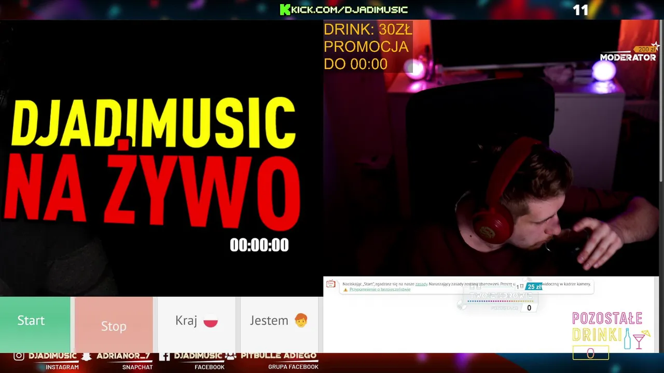The width and height of the screenshot is (664, 373).
Task: Click the neon bottle icon
Action: [x=627, y=338]
